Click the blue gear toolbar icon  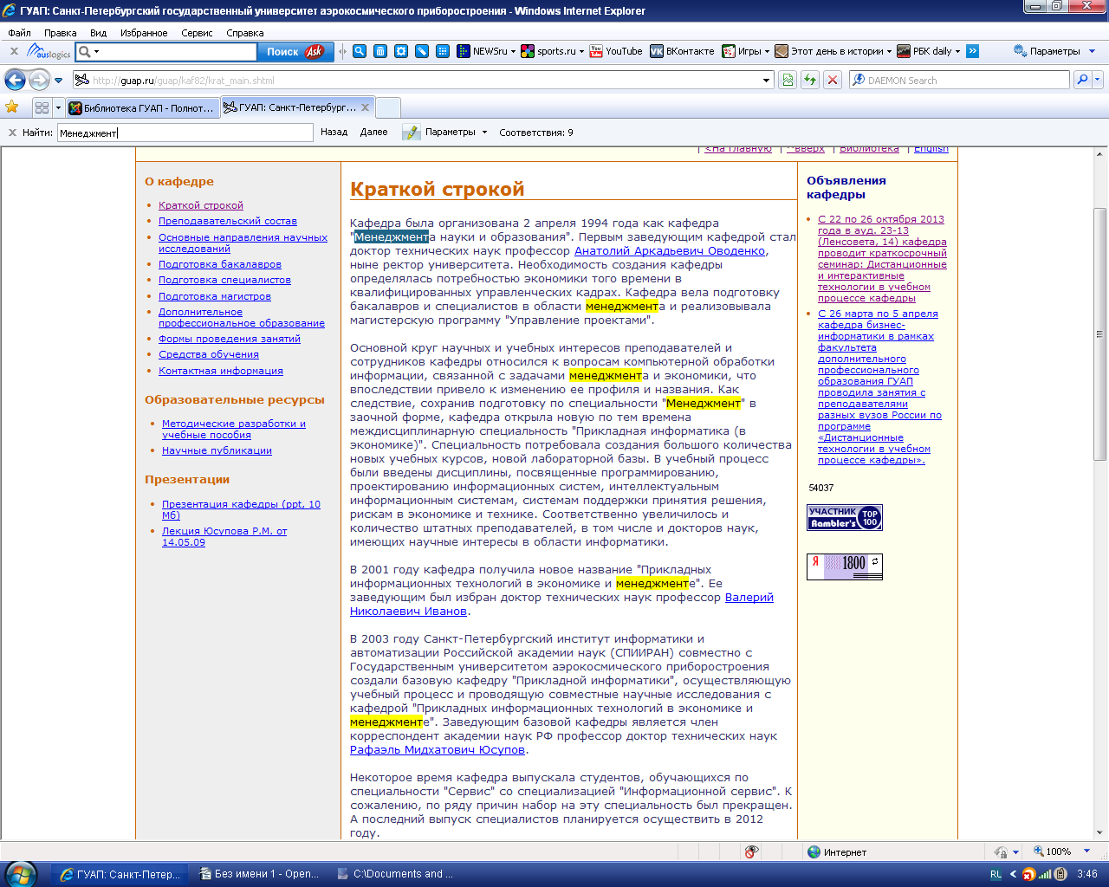click(x=401, y=51)
